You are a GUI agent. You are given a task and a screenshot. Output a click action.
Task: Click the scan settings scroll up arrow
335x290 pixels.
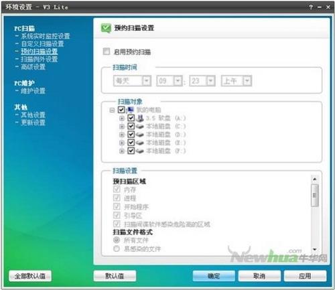315,179
